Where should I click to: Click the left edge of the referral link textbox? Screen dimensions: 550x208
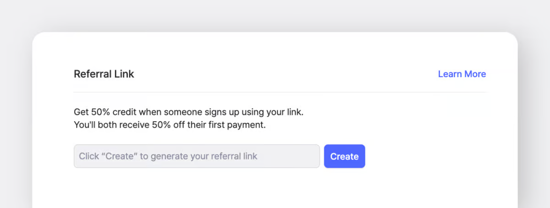pyautogui.click(x=76, y=156)
